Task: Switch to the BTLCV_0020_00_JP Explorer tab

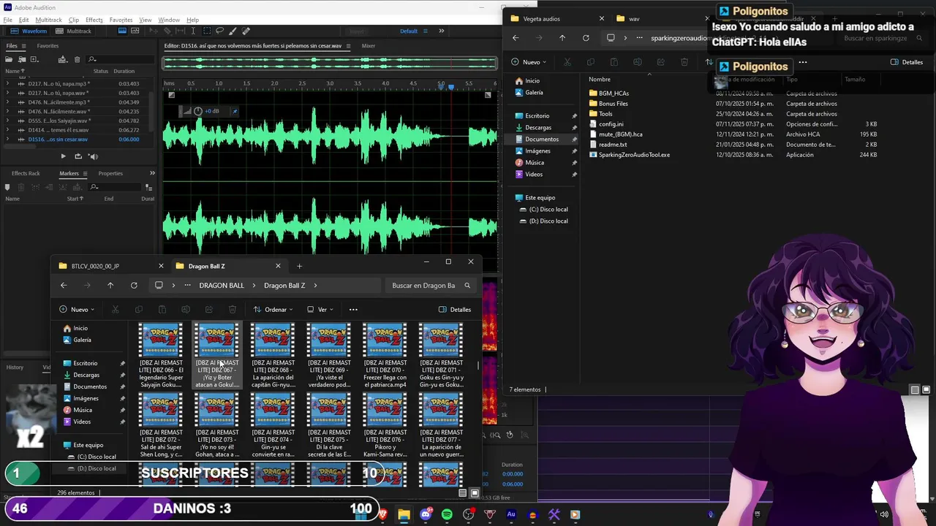Action: (110, 266)
